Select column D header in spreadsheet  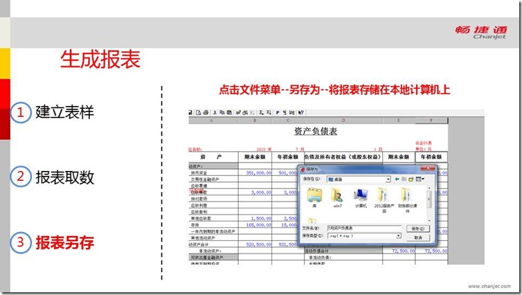343,120
